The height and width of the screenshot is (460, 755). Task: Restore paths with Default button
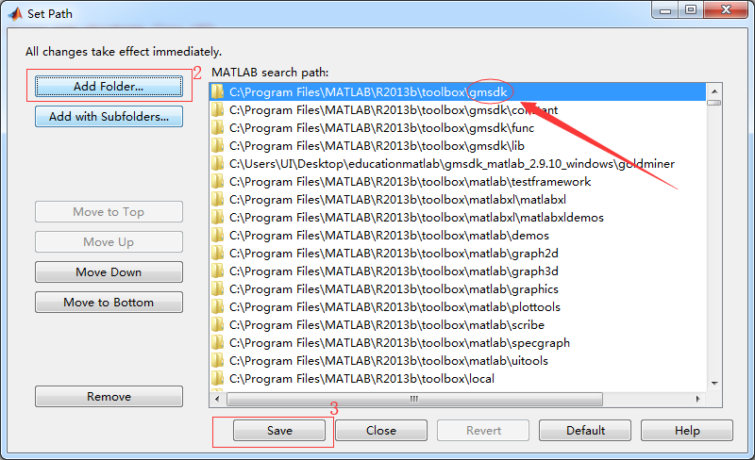pos(585,430)
